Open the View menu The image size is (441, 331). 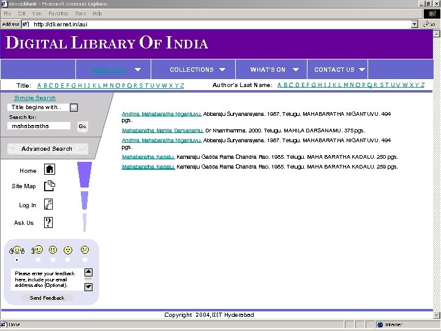click(x=37, y=13)
